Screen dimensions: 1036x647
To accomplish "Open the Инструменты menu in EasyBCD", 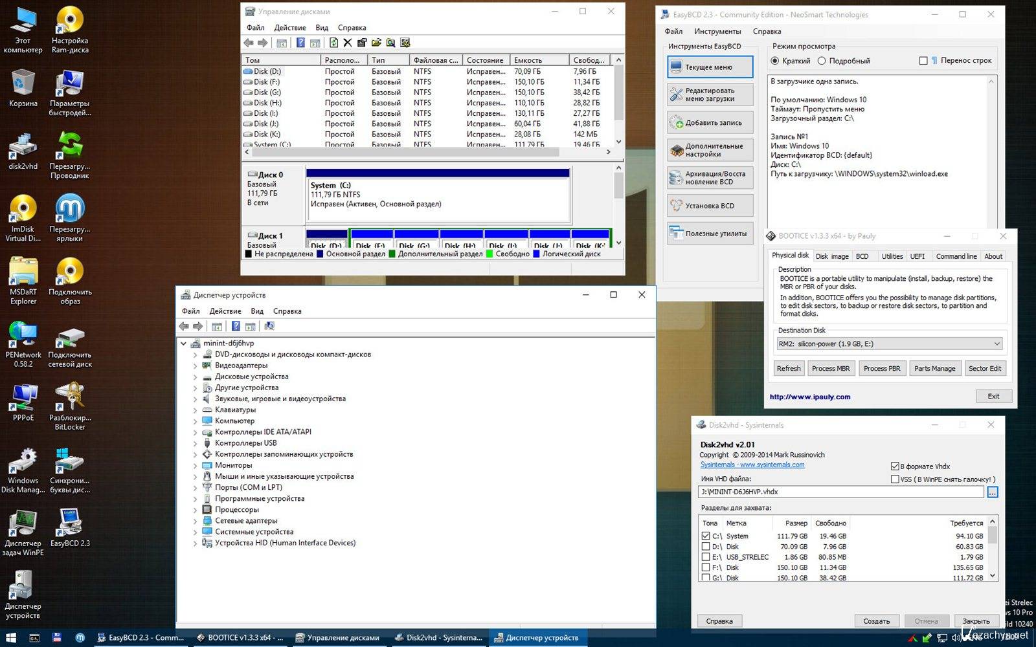I will click(717, 31).
